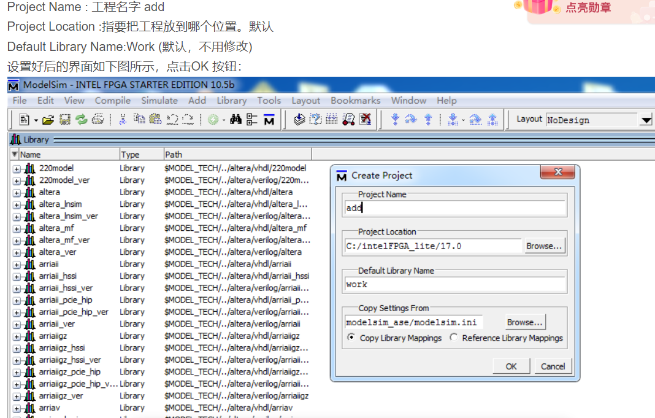Screen dimensions: 655x418
Task: Click the Copy toolbar icon
Action: click(139, 120)
